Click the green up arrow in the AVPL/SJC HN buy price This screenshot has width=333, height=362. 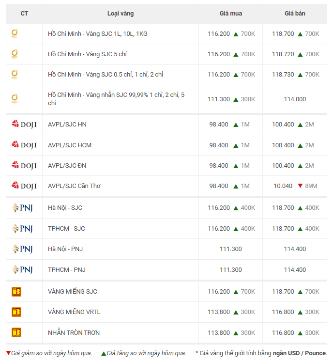click(x=236, y=125)
